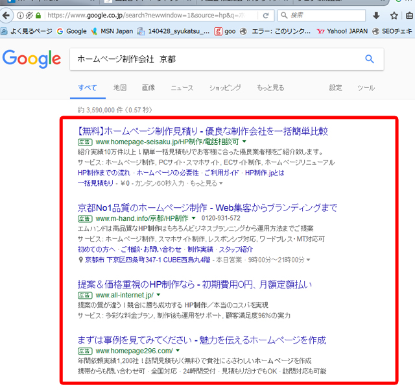Open the 京都市 下京区四条町347-1 address link

point(147,260)
